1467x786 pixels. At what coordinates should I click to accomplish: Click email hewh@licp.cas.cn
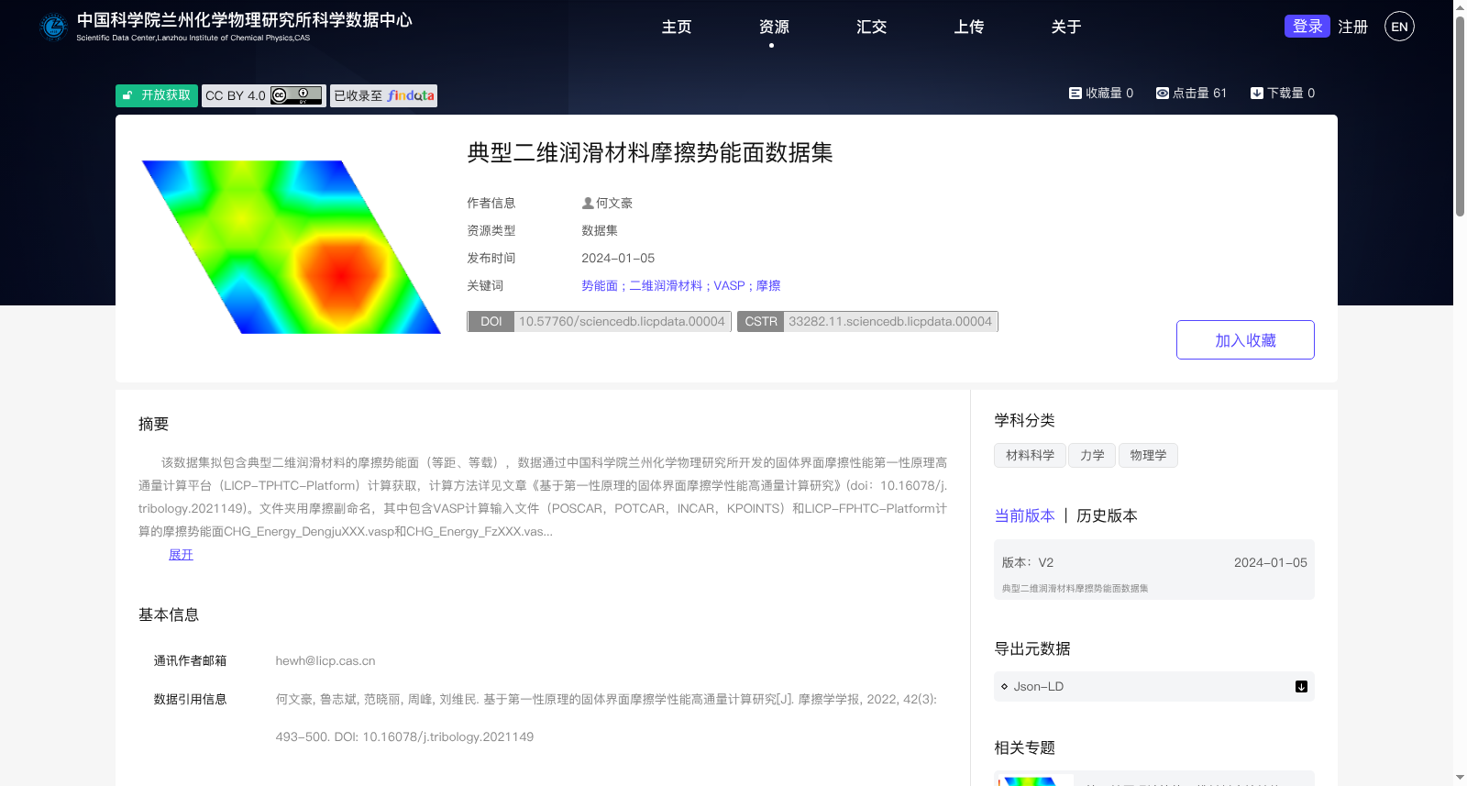coord(325,660)
